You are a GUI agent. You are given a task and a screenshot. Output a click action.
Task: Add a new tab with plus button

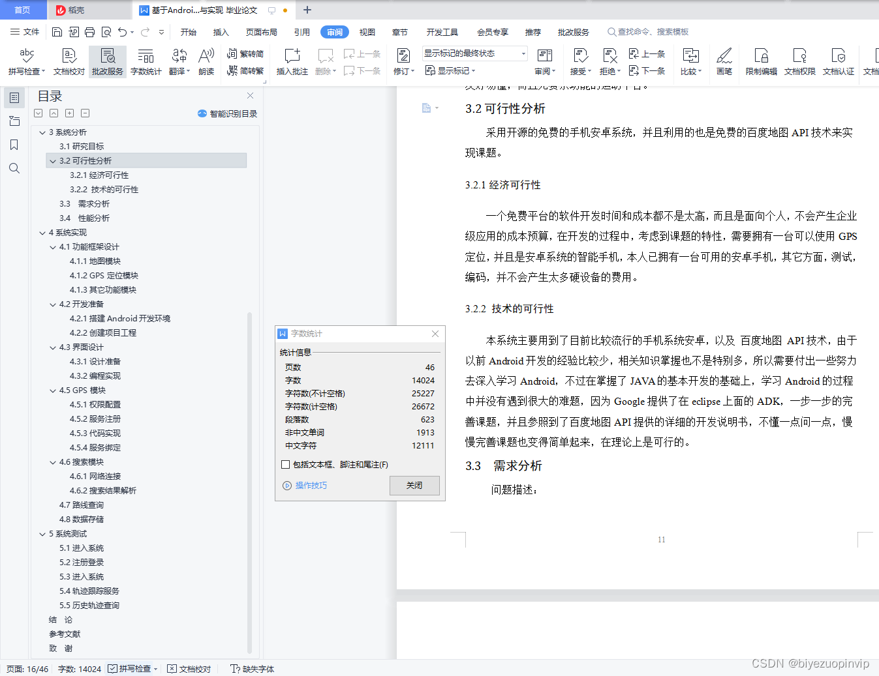pyautogui.click(x=307, y=10)
